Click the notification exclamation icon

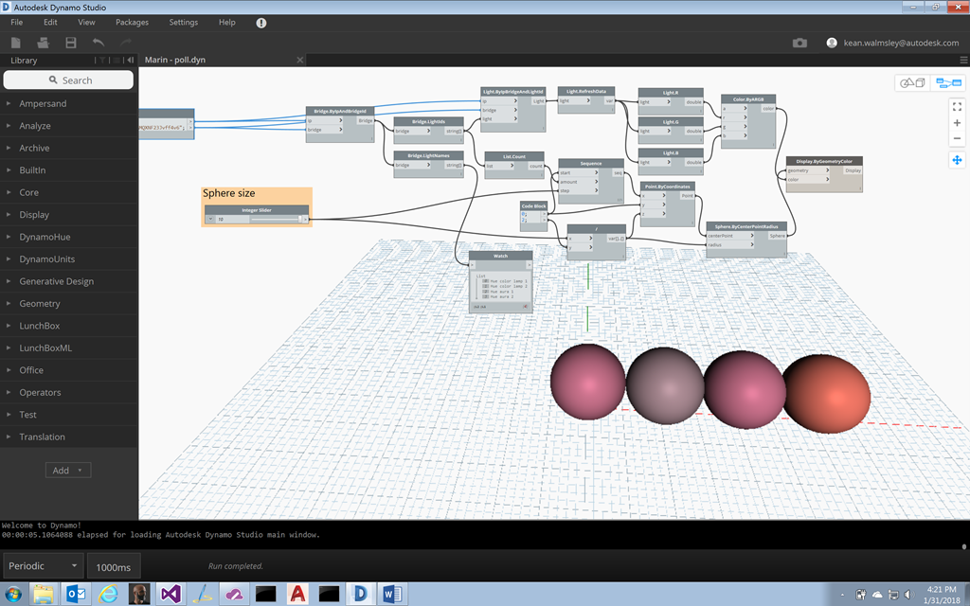[x=261, y=23]
